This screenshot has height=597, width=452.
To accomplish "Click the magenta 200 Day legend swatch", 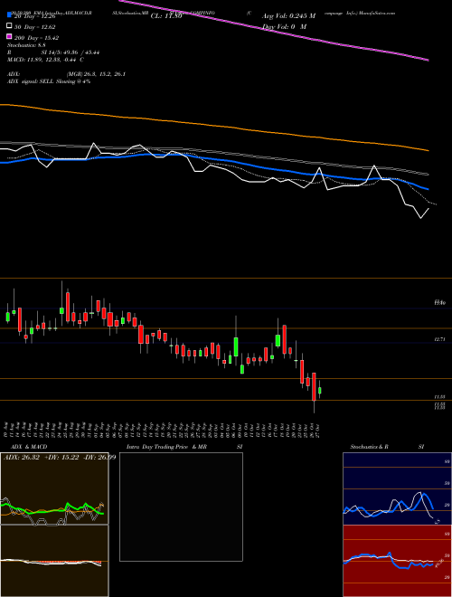I will coord(9,37).
